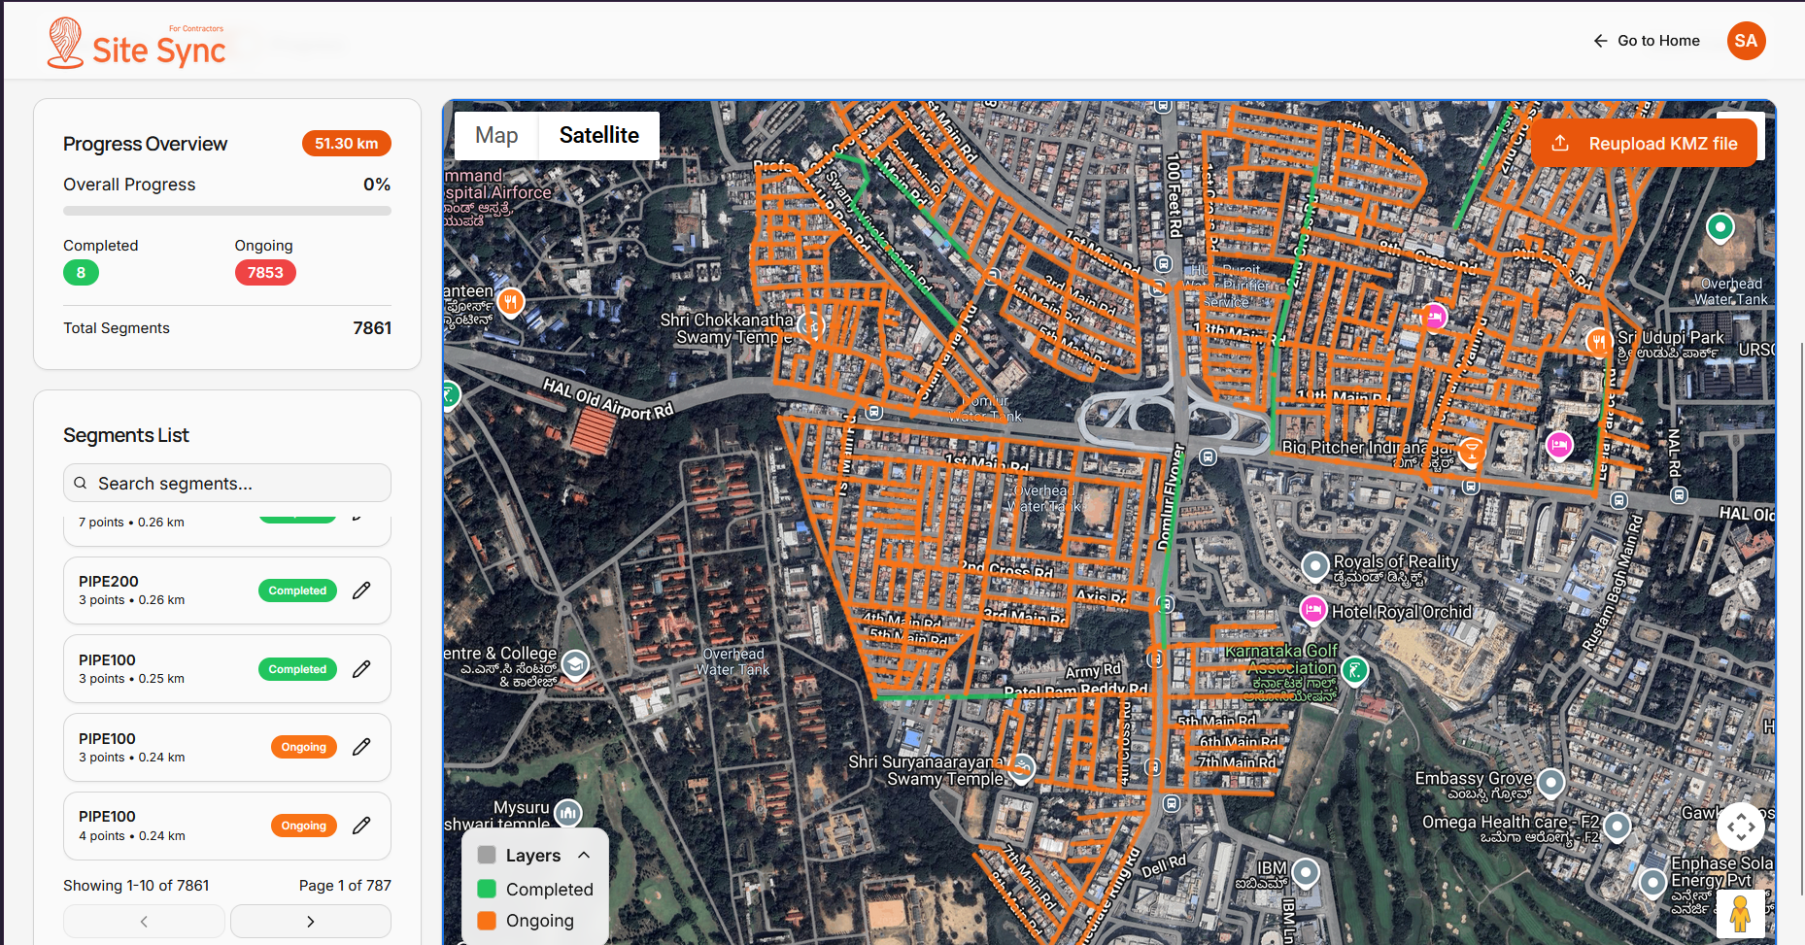Click the Enphase Solar Energy marker

[1652, 882]
